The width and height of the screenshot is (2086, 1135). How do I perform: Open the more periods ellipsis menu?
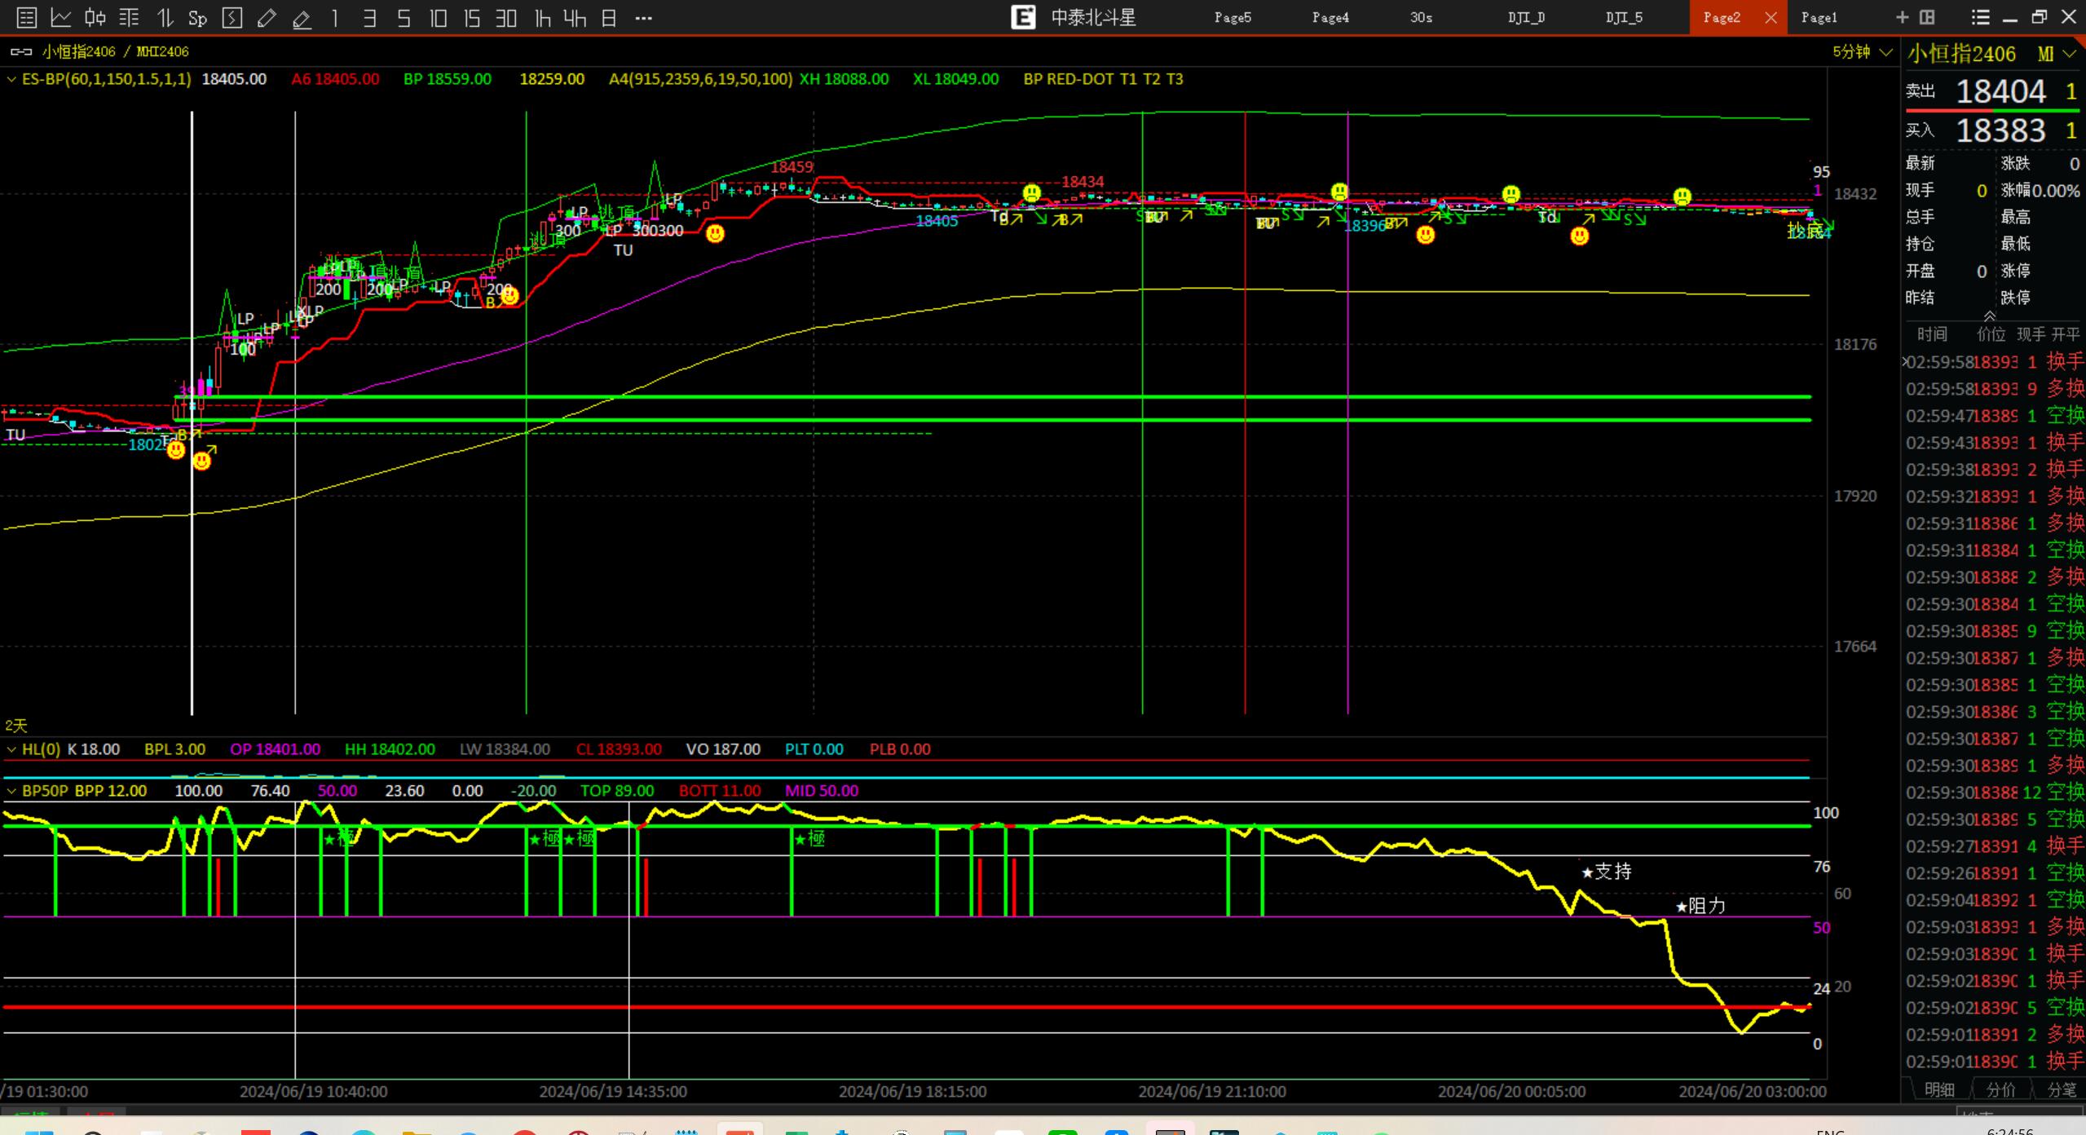pos(643,18)
